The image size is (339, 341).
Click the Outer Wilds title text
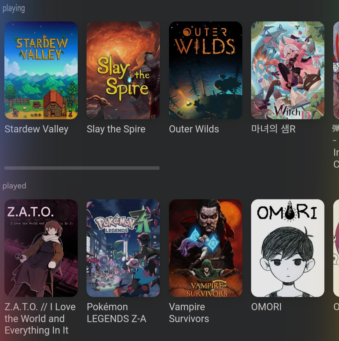point(194,129)
